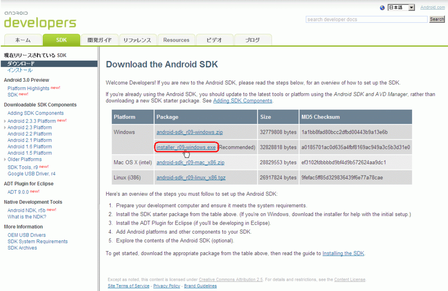This screenshot has height=291, width=448.
Task: Open the リファレンス tab
Action: point(137,40)
